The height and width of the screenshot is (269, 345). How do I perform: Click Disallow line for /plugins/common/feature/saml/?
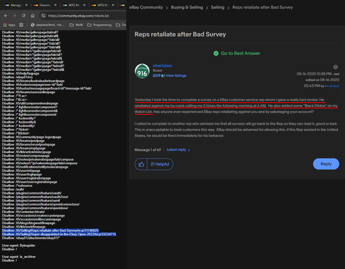pos(31,201)
